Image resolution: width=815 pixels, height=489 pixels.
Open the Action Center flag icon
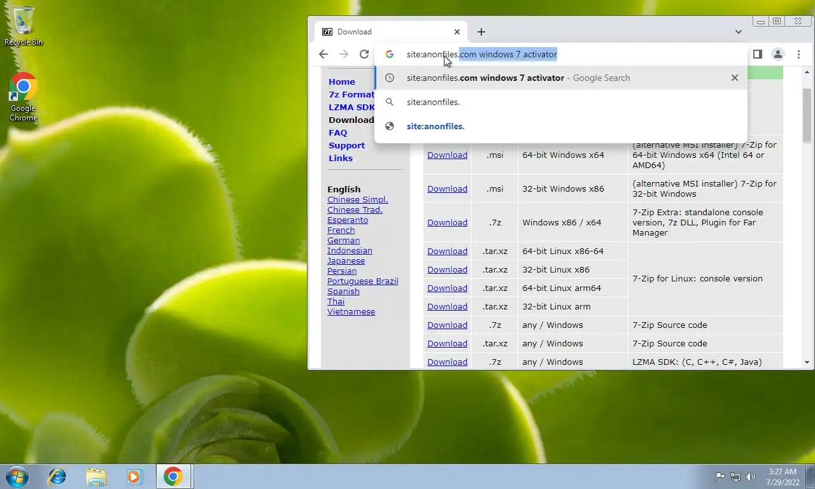(x=719, y=477)
